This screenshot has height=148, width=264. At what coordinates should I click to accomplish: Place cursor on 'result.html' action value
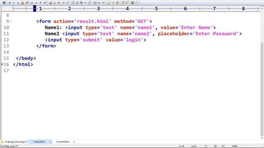click(92, 21)
